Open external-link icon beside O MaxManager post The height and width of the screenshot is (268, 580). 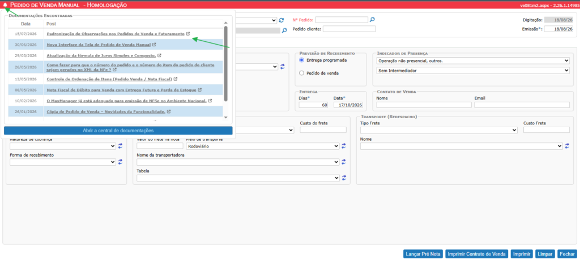(210, 101)
